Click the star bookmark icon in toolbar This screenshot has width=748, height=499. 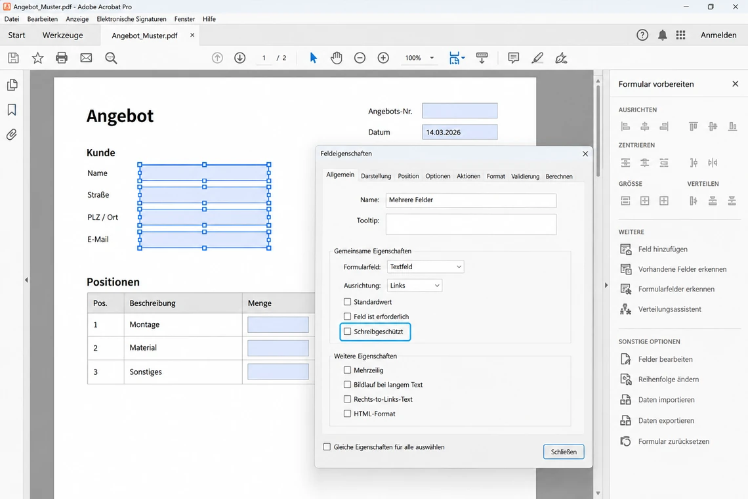pos(37,58)
